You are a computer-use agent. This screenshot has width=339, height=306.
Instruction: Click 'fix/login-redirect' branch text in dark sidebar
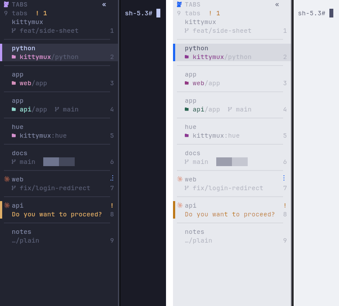point(55,188)
